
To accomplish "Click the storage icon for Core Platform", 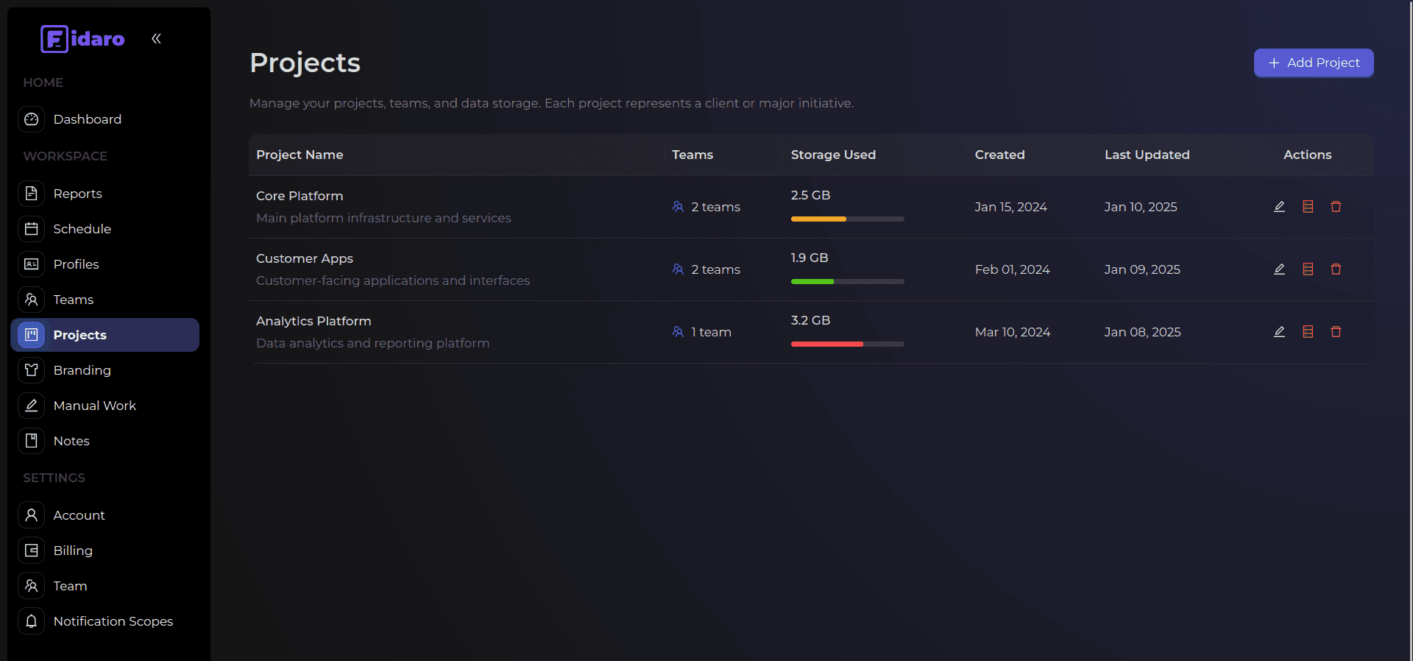I will pyautogui.click(x=1308, y=207).
